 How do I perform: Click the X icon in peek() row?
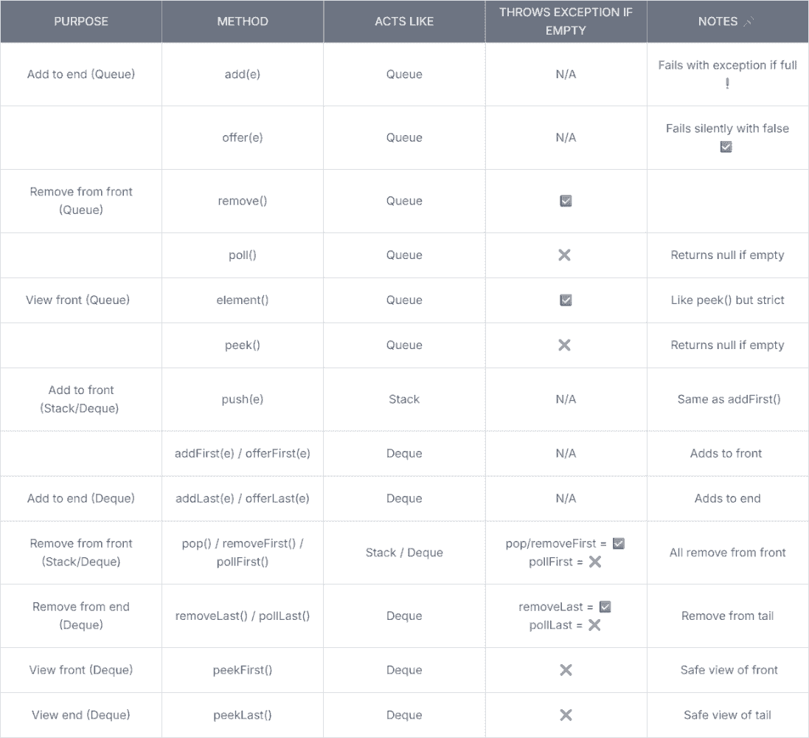pos(564,345)
